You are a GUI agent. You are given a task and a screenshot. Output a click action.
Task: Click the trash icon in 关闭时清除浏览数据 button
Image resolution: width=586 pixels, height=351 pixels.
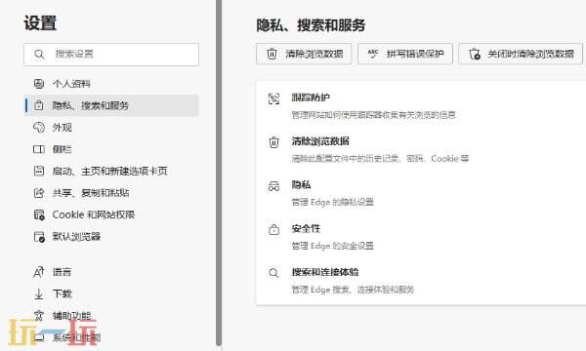pos(475,54)
